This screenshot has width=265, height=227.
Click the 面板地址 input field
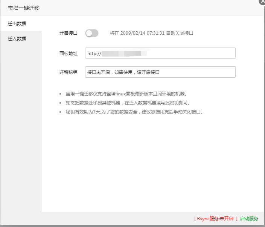160,53
